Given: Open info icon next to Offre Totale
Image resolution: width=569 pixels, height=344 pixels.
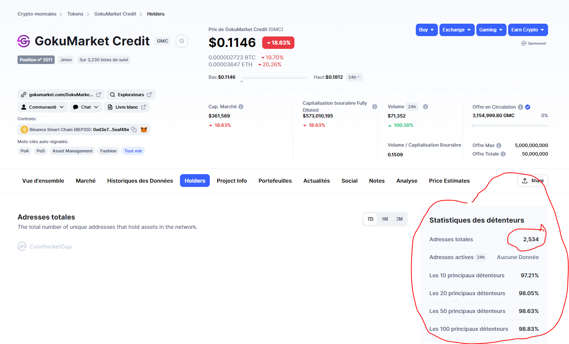Looking at the screenshot, I should pyautogui.click(x=503, y=154).
